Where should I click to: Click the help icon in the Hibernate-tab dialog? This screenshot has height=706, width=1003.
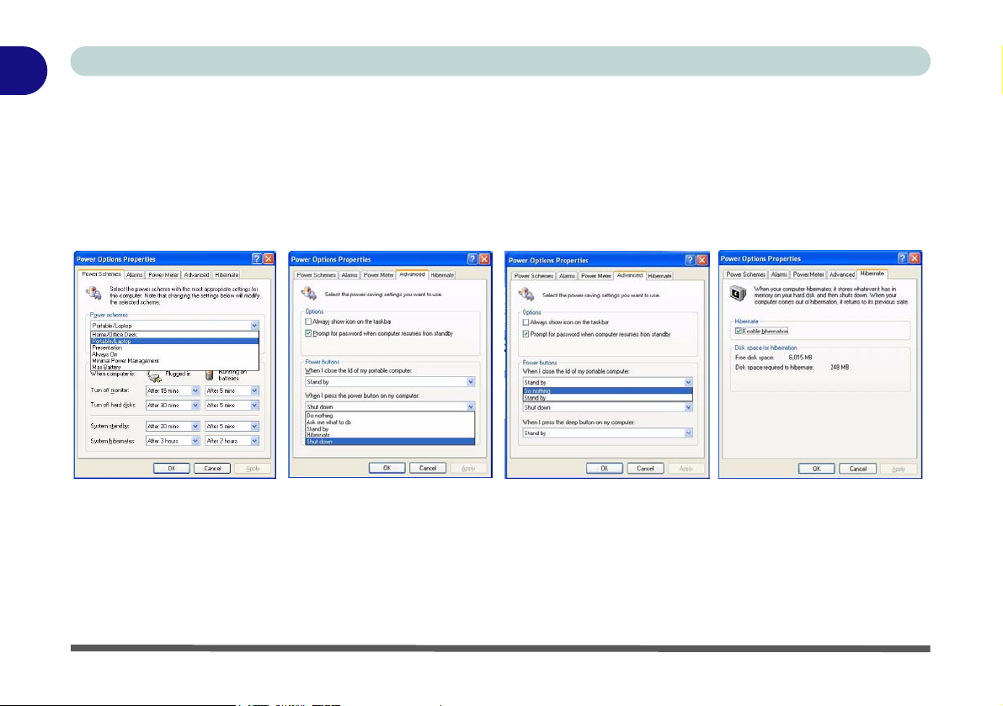click(902, 258)
